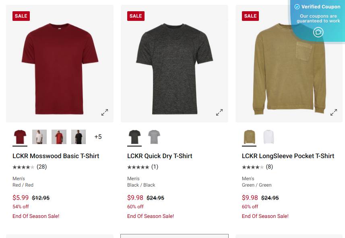The width and height of the screenshot is (345, 238).
Task: Select the black swatch under the Quick Dry T-Shirt
Action: (x=134, y=136)
